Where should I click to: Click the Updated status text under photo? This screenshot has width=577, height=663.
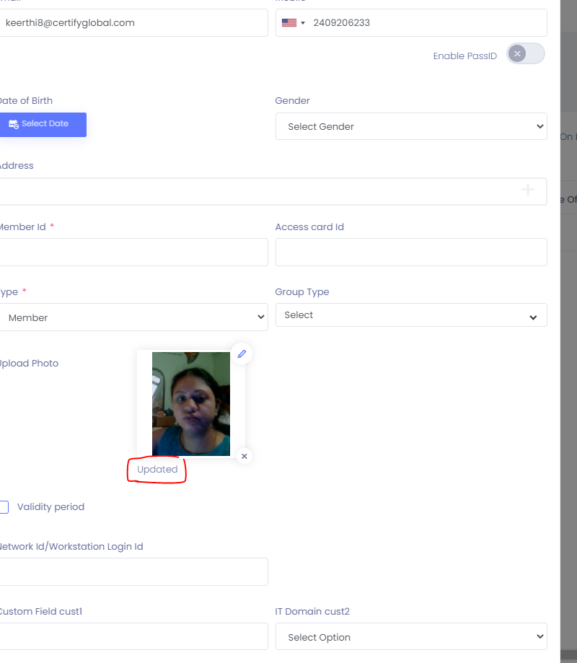[157, 470]
